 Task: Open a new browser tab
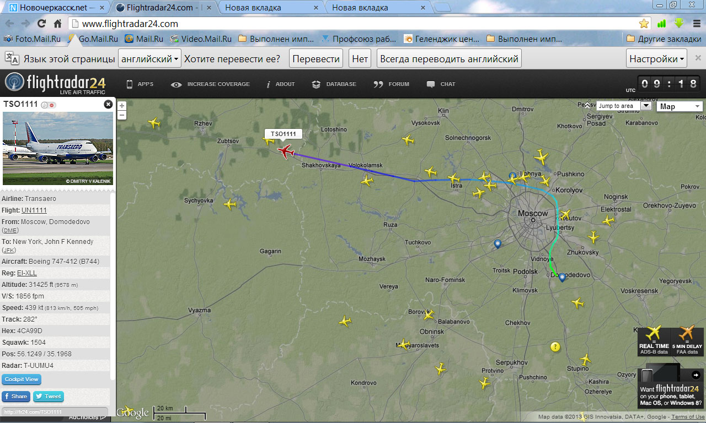coord(442,8)
